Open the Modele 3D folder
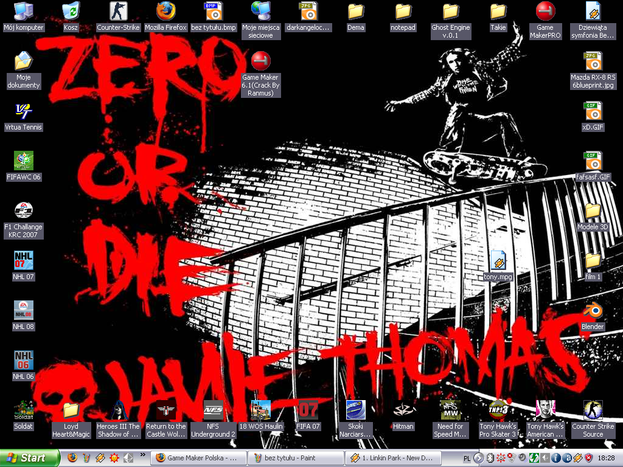623x467 pixels. (x=593, y=211)
